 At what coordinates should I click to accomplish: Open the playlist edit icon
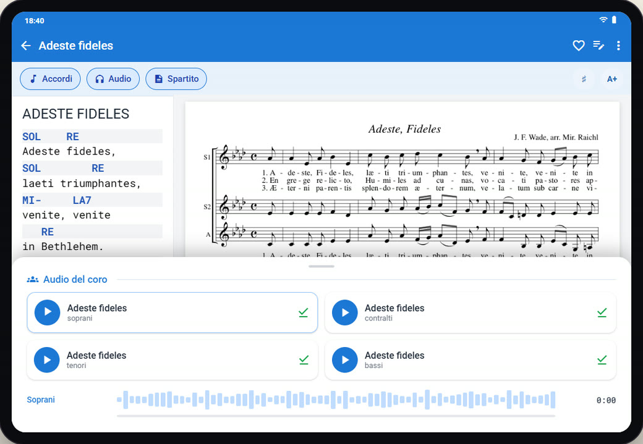(598, 46)
